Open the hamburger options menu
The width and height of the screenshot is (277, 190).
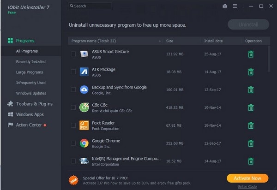(x=235, y=6)
